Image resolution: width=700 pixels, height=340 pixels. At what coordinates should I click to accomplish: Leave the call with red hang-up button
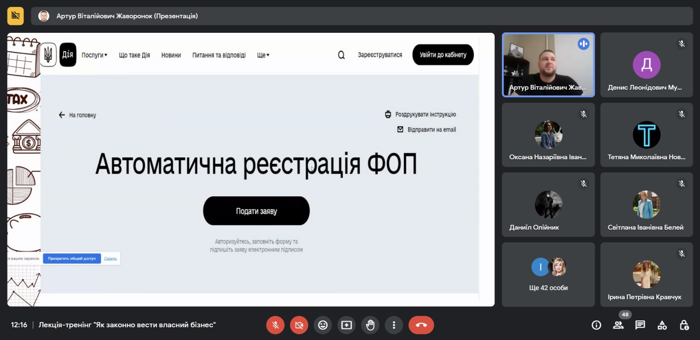click(421, 325)
